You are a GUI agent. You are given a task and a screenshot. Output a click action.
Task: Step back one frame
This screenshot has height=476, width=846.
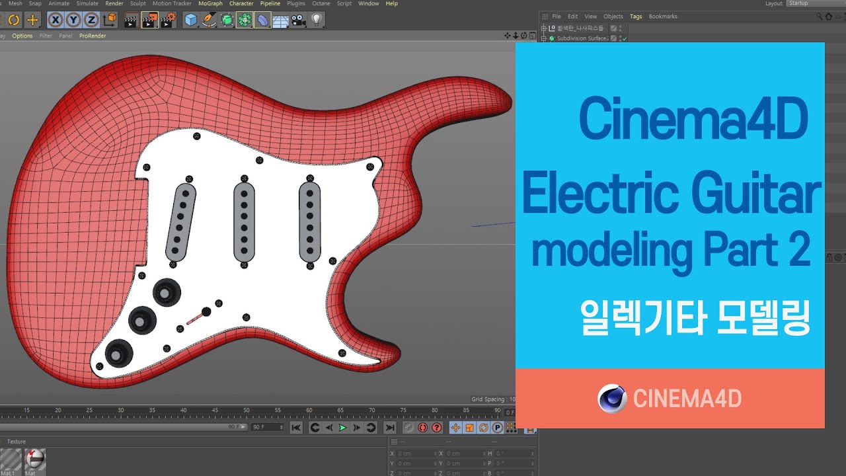[328, 428]
